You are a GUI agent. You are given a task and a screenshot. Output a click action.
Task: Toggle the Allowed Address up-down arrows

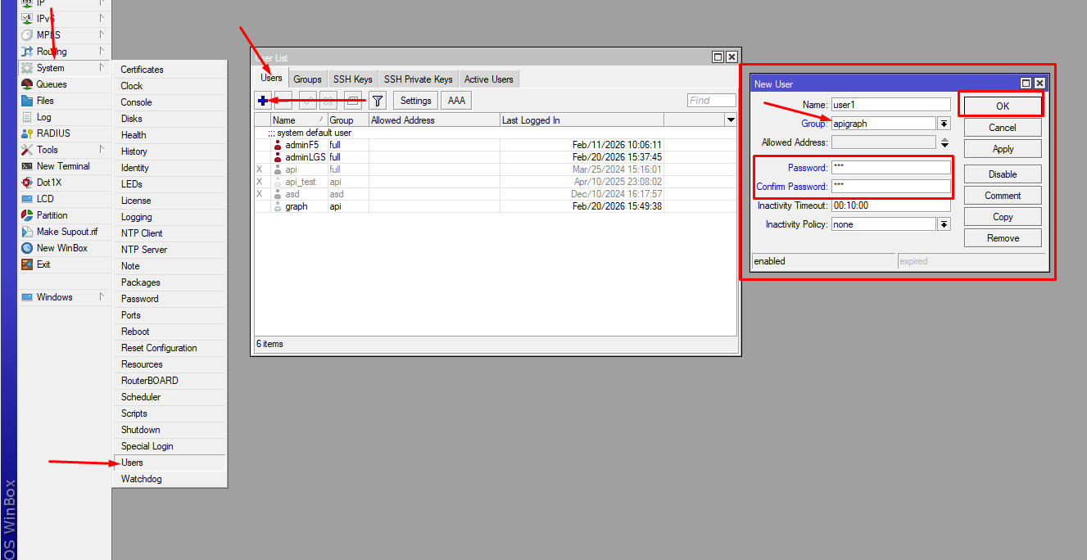944,142
